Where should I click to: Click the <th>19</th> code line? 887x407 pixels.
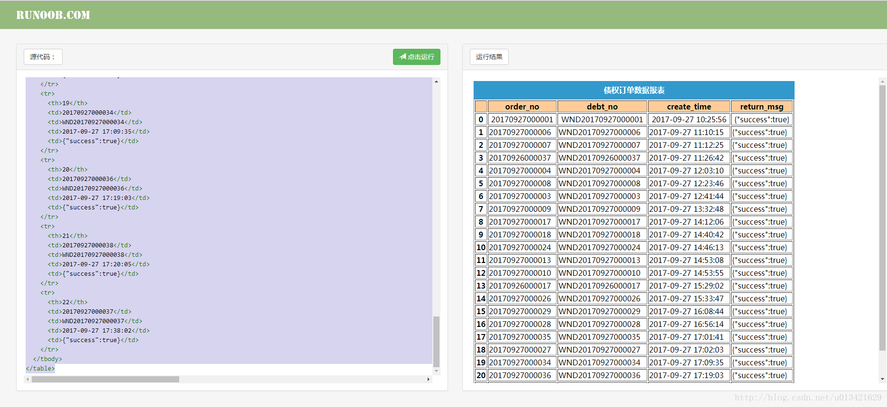pyautogui.click(x=67, y=103)
